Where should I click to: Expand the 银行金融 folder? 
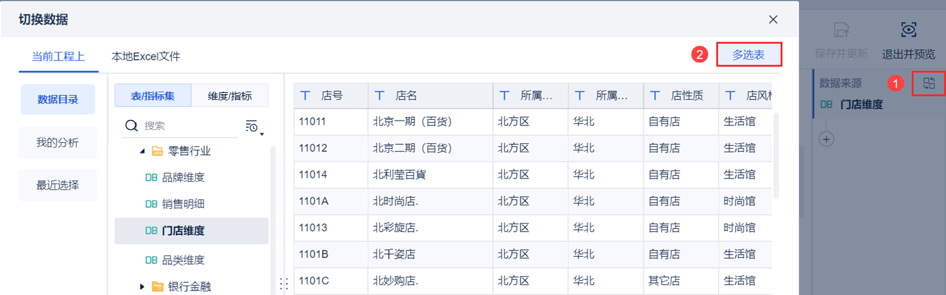pyautogui.click(x=142, y=287)
